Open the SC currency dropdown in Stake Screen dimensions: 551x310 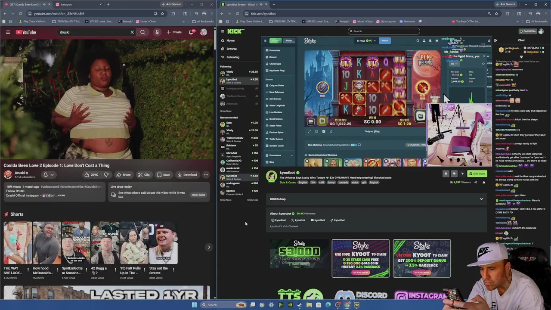click(366, 40)
